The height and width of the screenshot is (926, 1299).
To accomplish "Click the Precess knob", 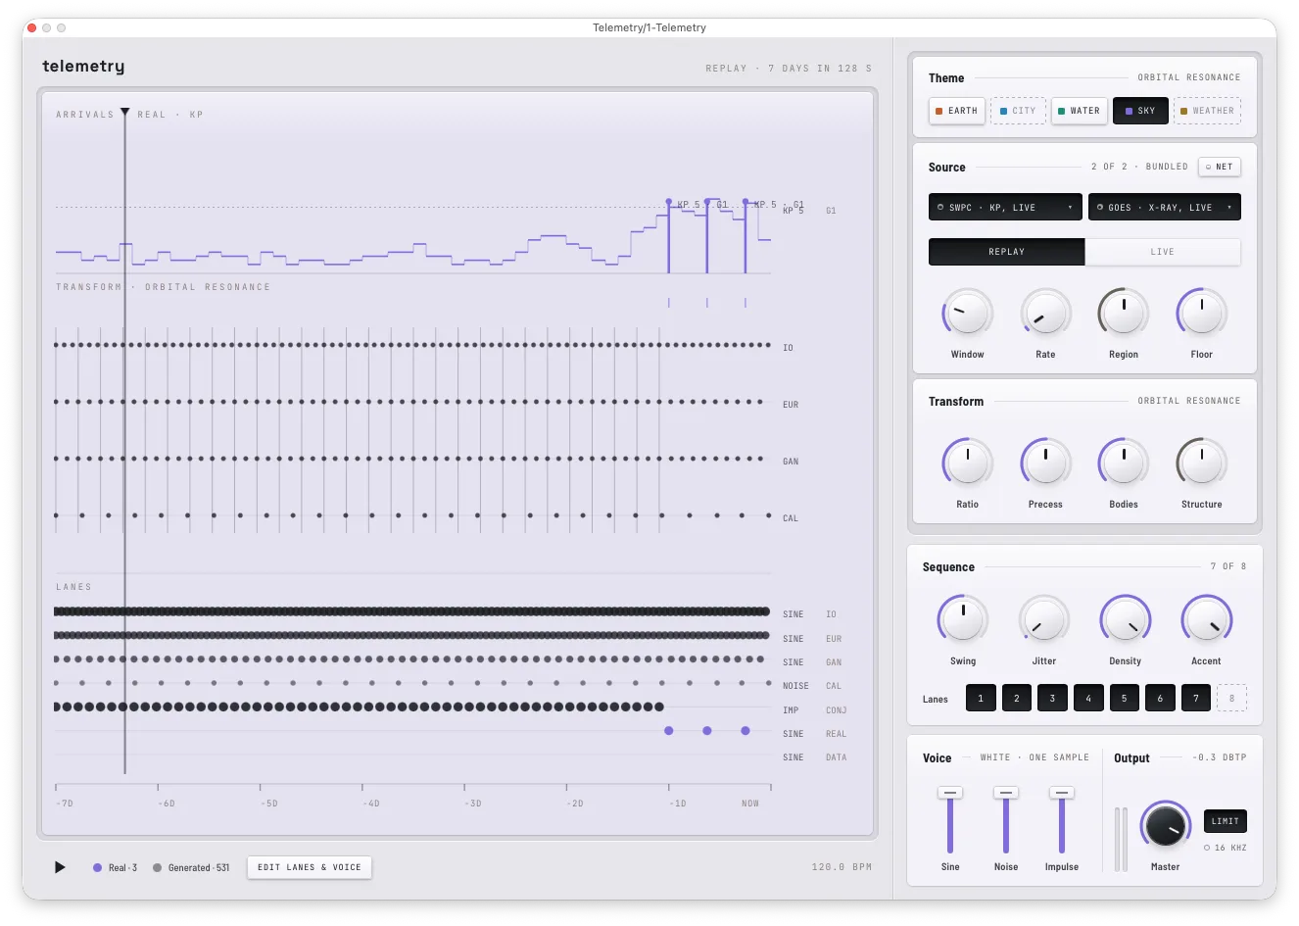I will [x=1045, y=463].
